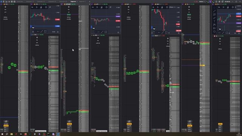Click the purple price level label on the APR chart
The width and height of the screenshot is (242, 136).
pos(118,17)
